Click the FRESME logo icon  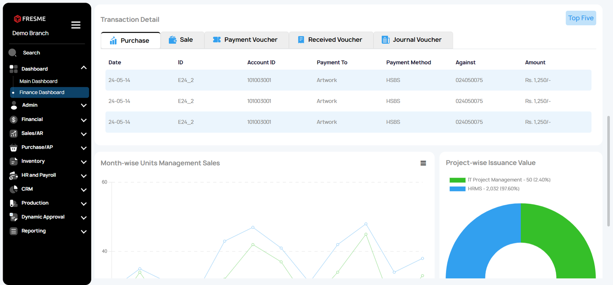pyautogui.click(x=17, y=19)
